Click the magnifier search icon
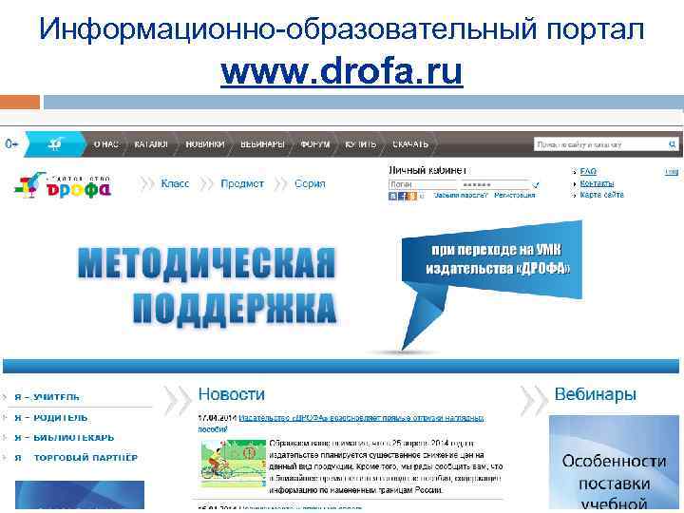The image size is (684, 513). coord(673,144)
